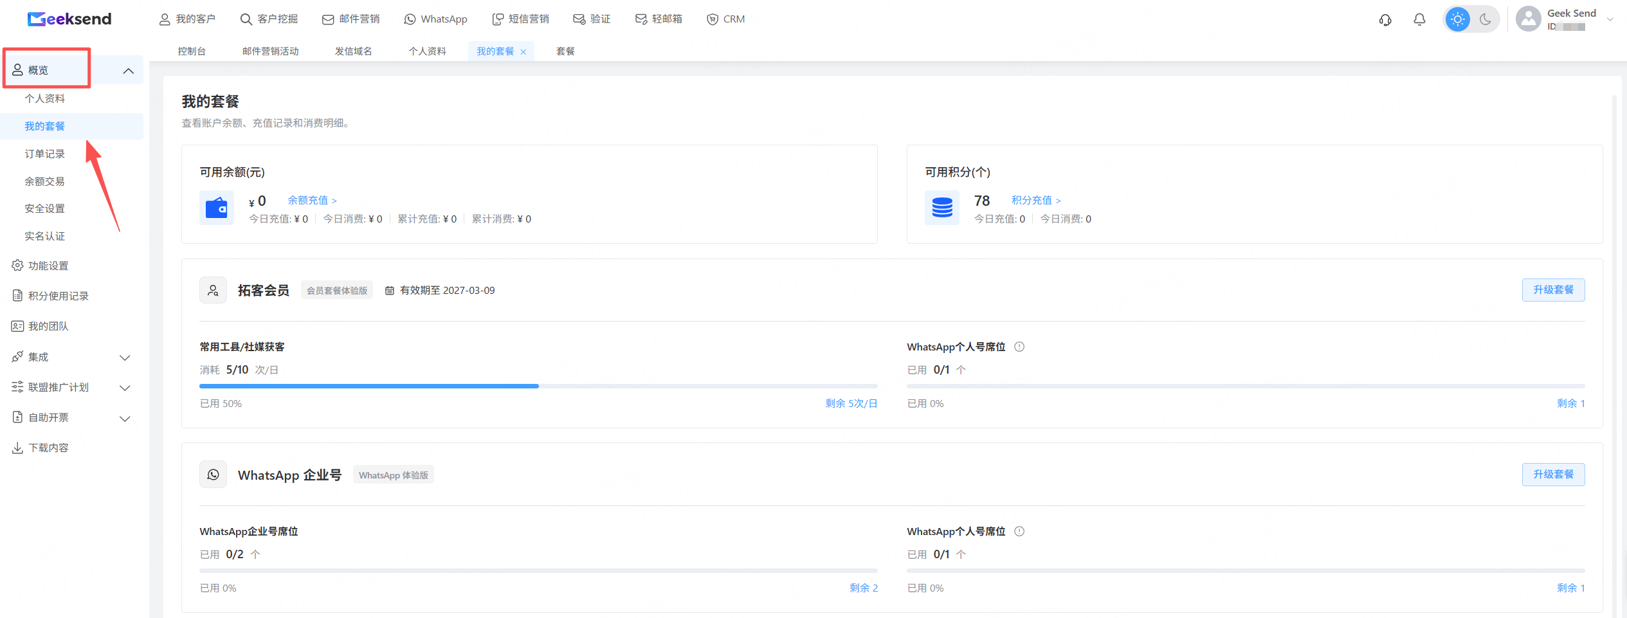Switch to the 控制台 tab

pos(192,51)
